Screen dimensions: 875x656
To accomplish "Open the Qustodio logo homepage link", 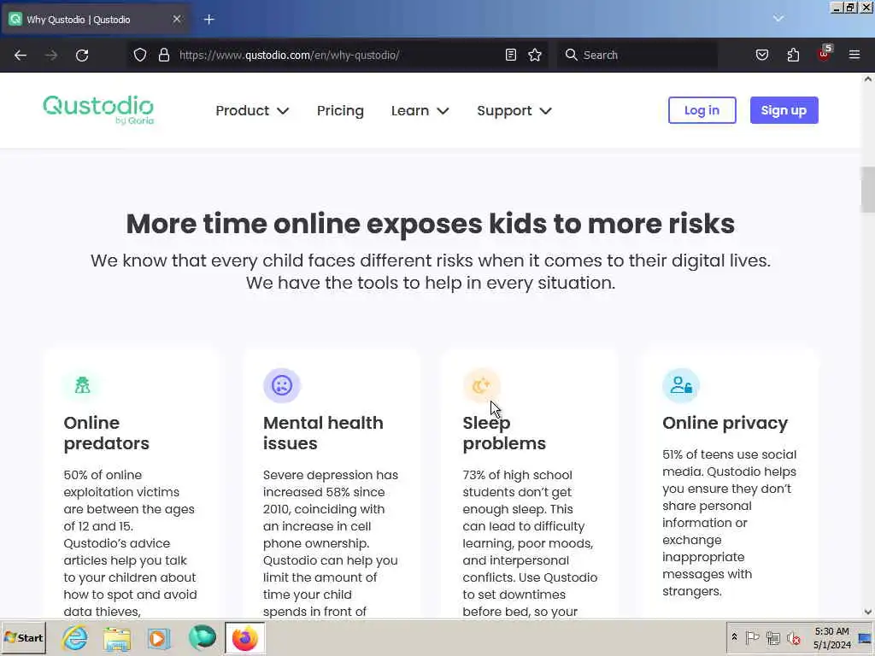I will [x=98, y=109].
